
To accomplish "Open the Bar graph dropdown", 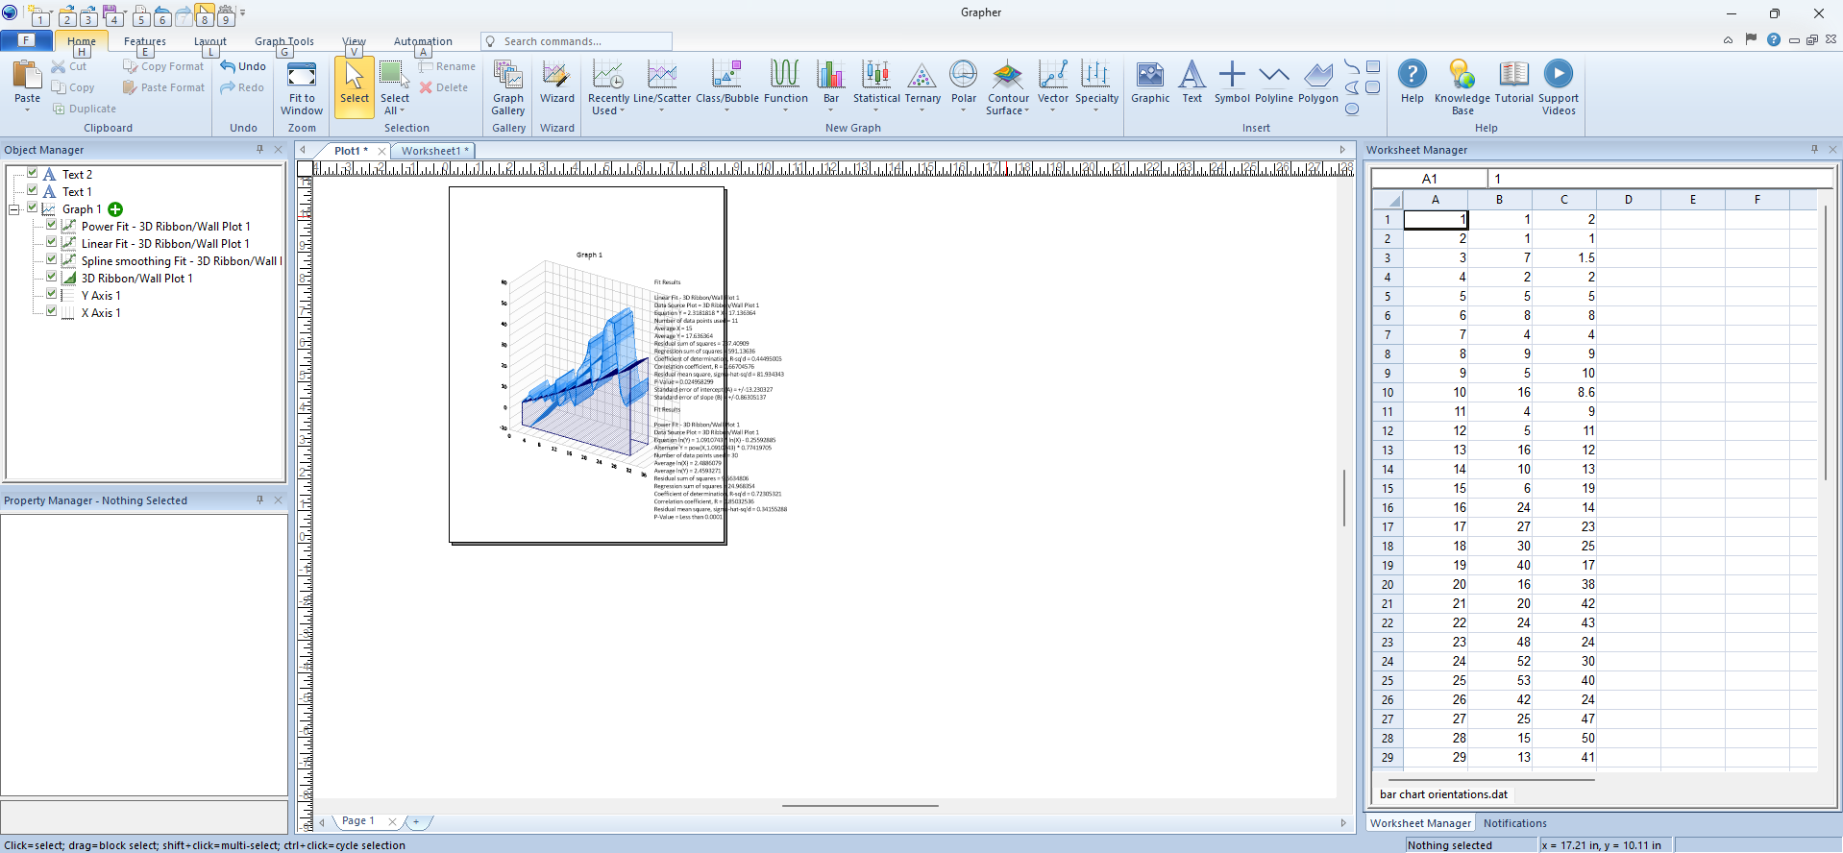I will pos(831,87).
